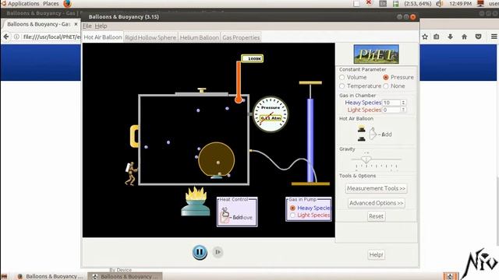
Task: Click the stove burner flame under the chamber
Action: pos(196,194)
